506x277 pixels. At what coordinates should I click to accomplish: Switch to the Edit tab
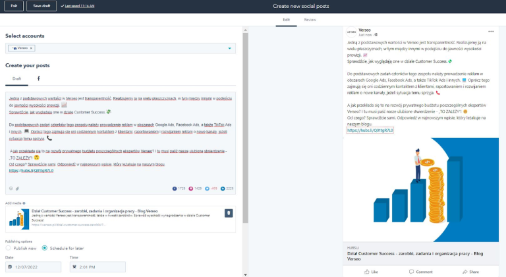coord(286,20)
